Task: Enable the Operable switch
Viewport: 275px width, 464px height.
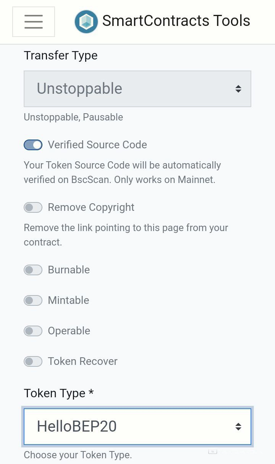Action: 33,331
